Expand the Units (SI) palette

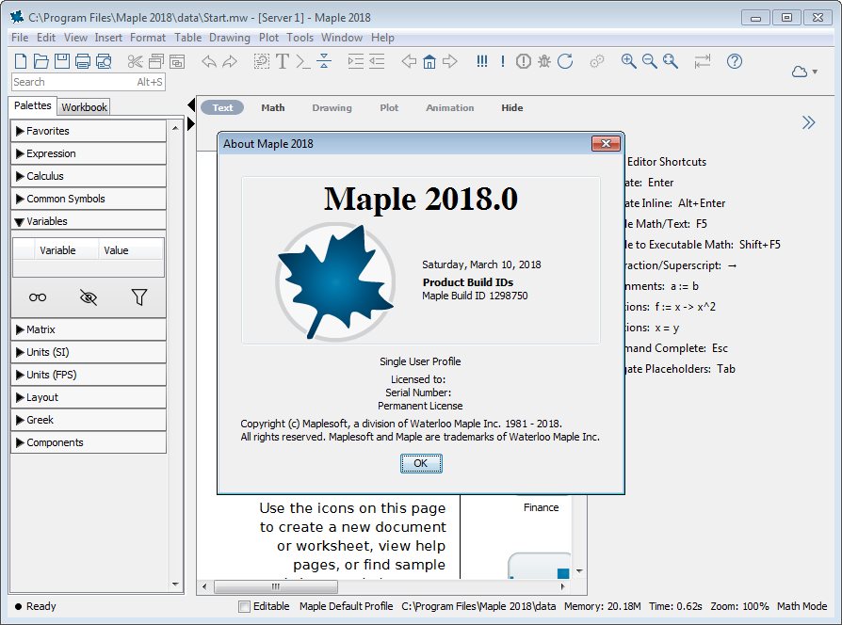pos(89,352)
